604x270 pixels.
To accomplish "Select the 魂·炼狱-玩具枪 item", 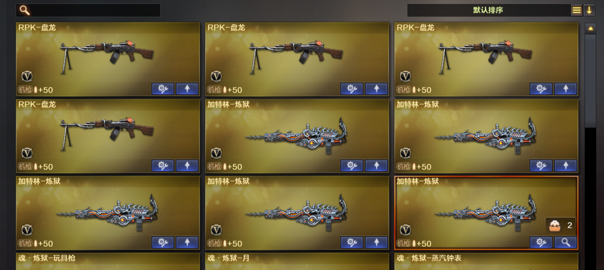I will [108, 261].
